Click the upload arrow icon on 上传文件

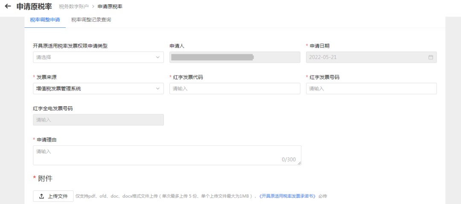(x=41, y=196)
